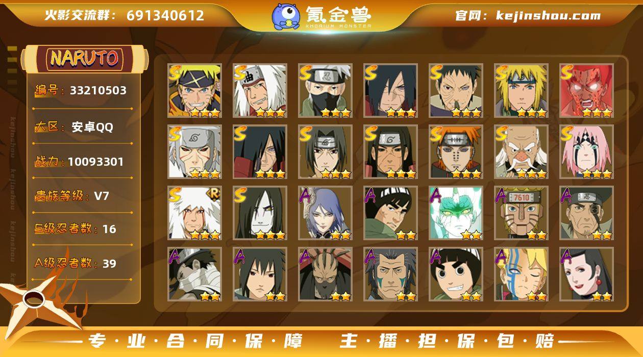Select the orange-haired Pain portrait with piercings
643x357 pixels.
tap(456, 152)
